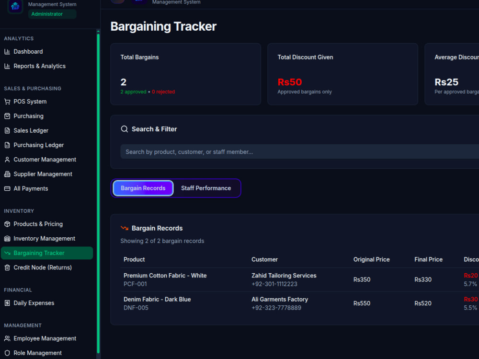The height and width of the screenshot is (359, 479).
Task: Click phone number +92-323-7778889
Action: point(276,308)
